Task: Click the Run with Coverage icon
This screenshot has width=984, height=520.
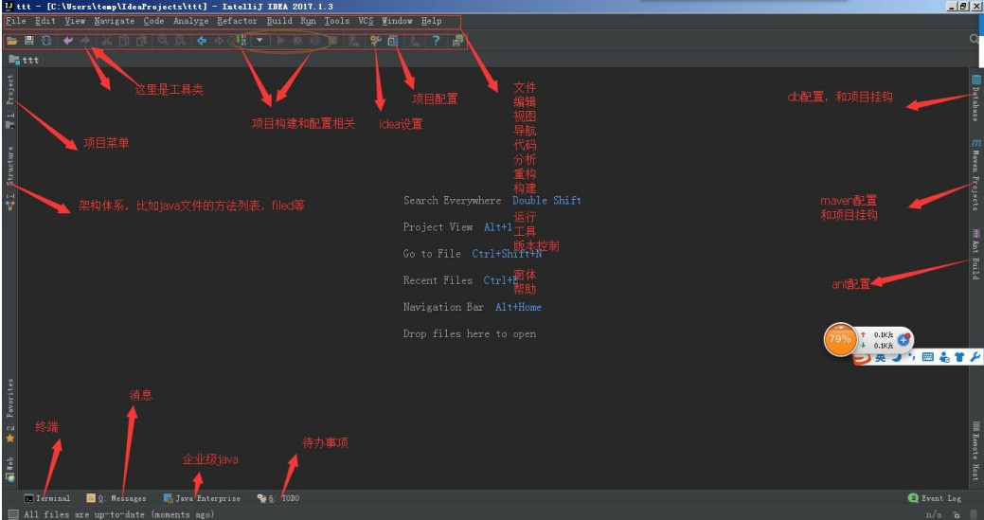Action: [315, 41]
